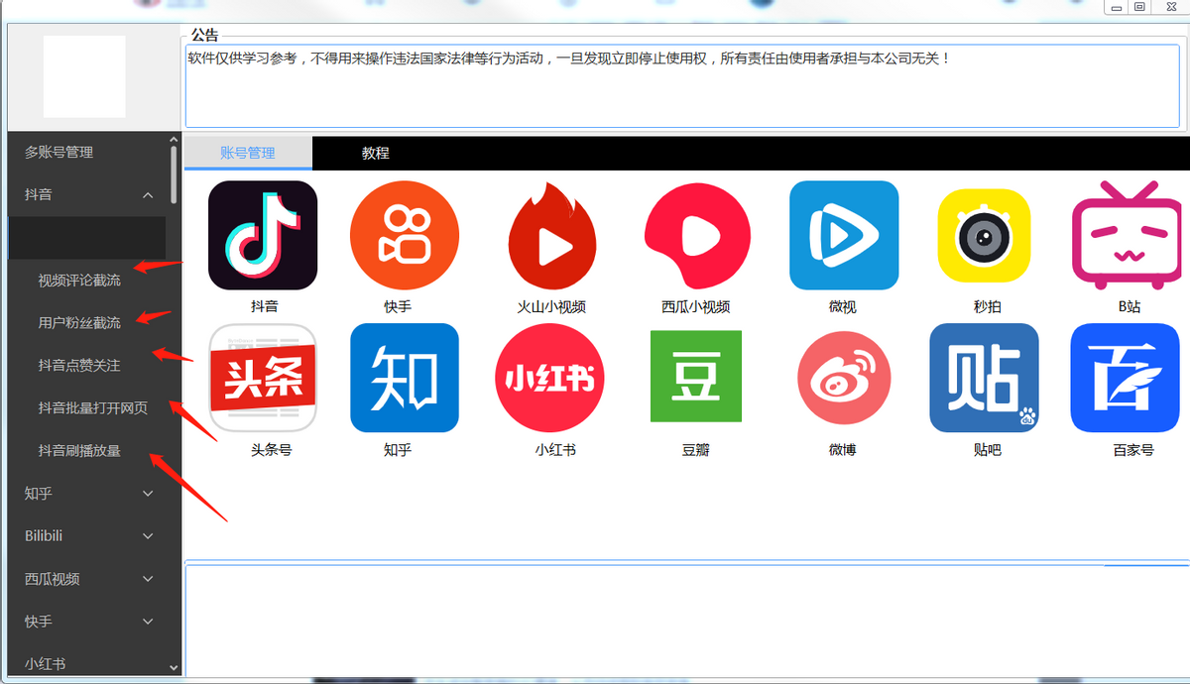The image size is (1190, 684).
Task: Expand the 西瓜视频 sidebar section
Action: pos(86,579)
